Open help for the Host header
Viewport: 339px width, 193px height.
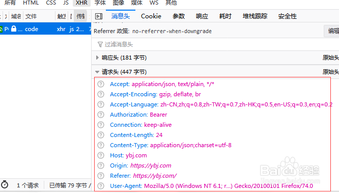[x=101, y=155]
